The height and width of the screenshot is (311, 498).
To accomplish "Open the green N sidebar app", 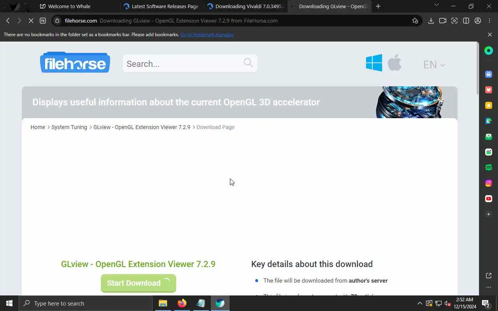I will tap(489, 136).
